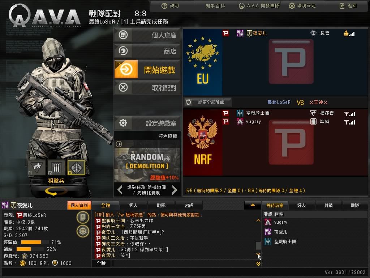The image size is (370, 278).
Task: Click the 取消配對 cancel matching button
Action: (147, 88)
